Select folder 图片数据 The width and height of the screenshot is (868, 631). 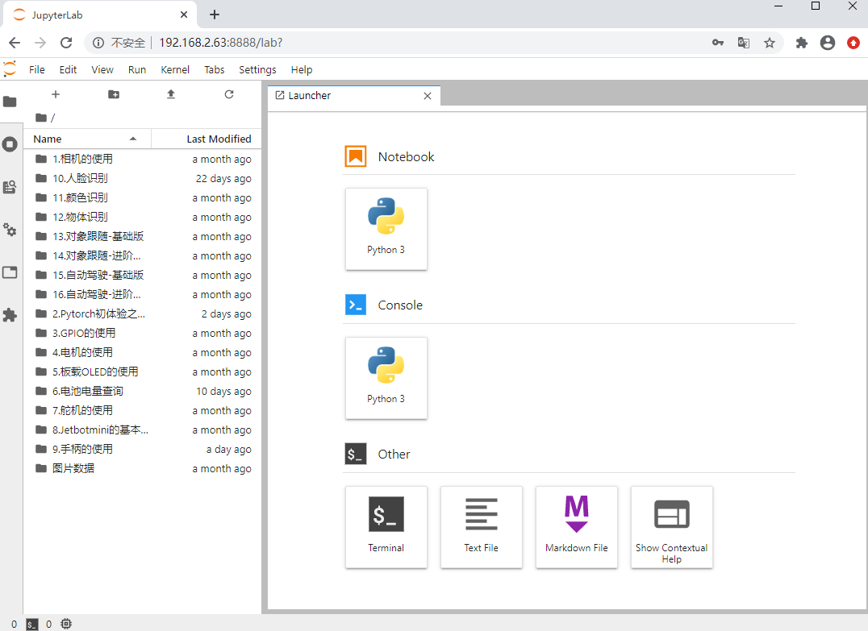[x=143, y=469]
